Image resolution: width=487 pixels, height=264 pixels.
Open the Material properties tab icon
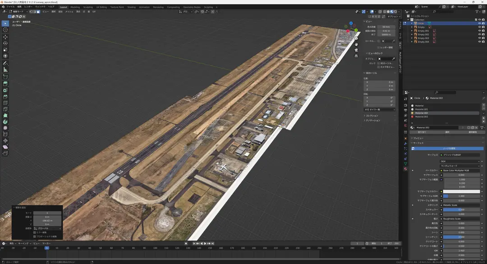pyautogui.click(x=405, y=169)
